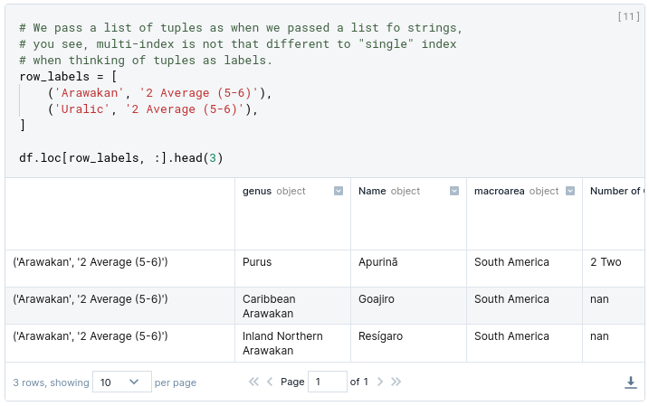Open the genus column dropdown menu

[339, 191]
